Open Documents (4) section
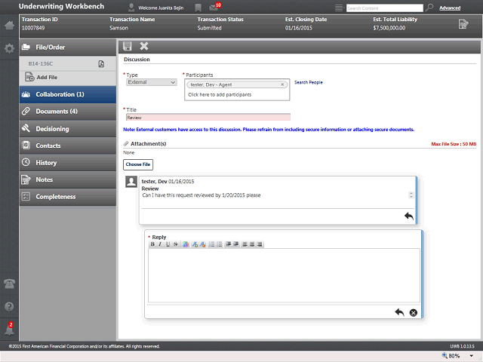Image resolution: width=483 pixels, height=362 pixels. (68, 112)
